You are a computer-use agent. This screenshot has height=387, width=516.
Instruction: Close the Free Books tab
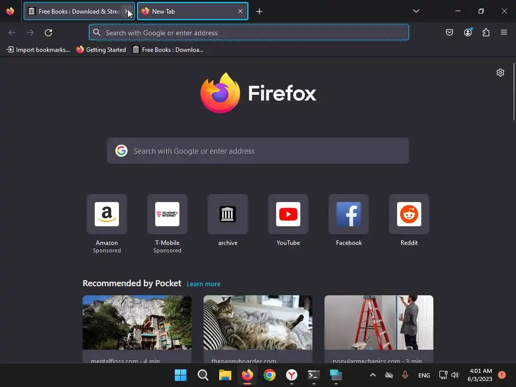pos(126,11)
